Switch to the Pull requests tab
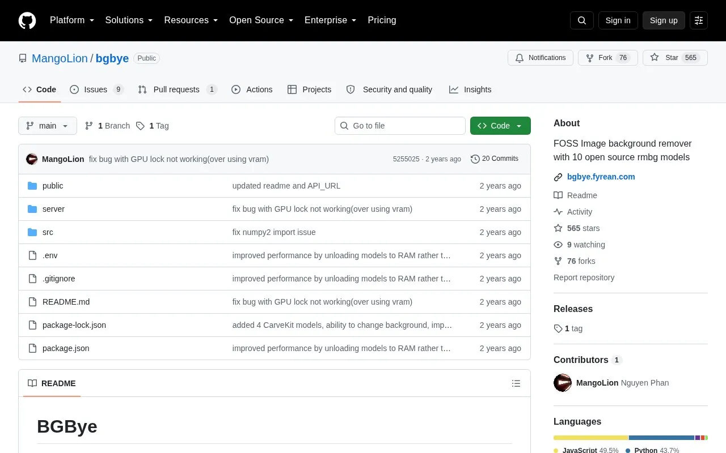 pos(178,89)
